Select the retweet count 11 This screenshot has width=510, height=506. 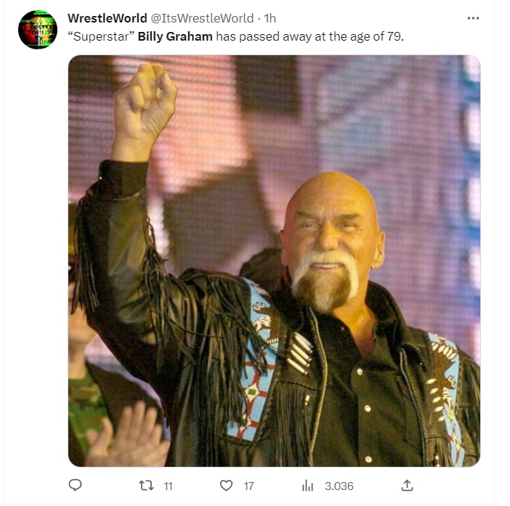168,486
